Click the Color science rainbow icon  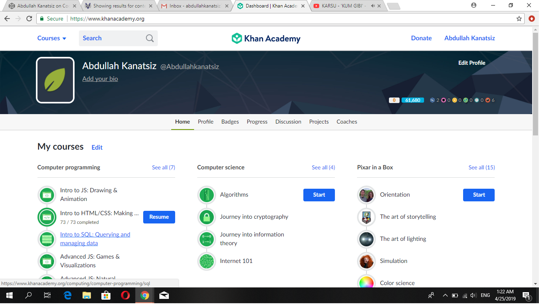(x=366, y=282)
